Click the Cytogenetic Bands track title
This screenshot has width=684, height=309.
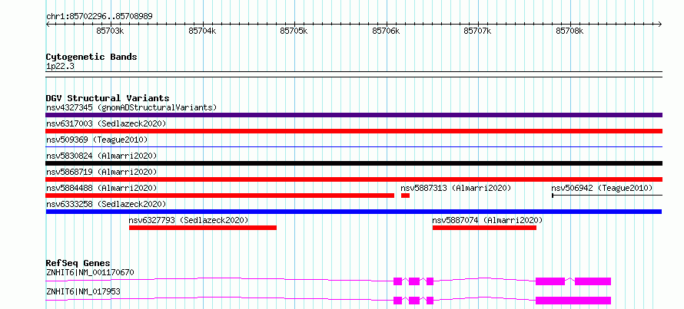click(x=91, y=57)
